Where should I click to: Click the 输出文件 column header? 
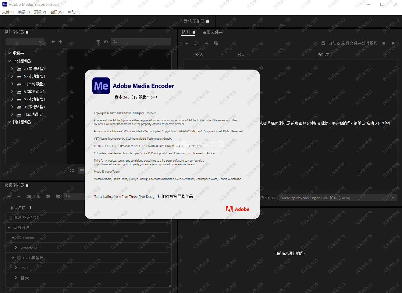(x=326, y=55)
